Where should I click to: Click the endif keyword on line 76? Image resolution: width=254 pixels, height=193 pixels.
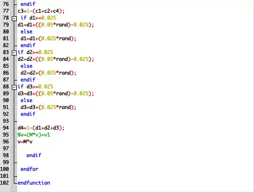tap(28, 4)
